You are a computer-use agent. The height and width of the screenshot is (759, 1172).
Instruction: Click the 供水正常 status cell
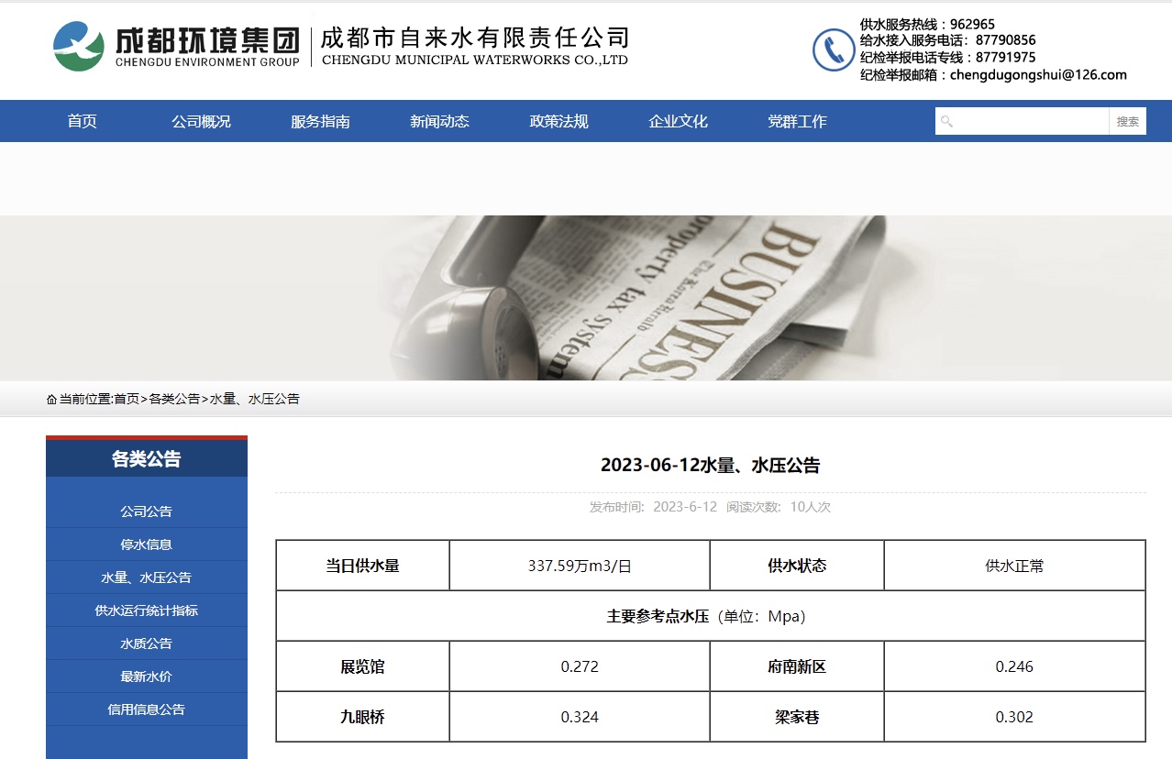1015,566
